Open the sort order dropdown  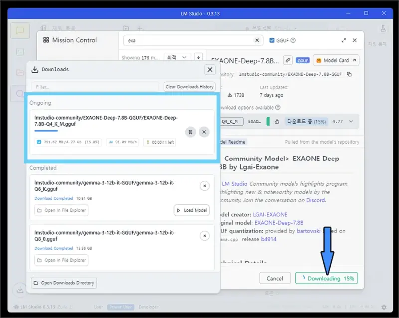(x=177, y=57)
